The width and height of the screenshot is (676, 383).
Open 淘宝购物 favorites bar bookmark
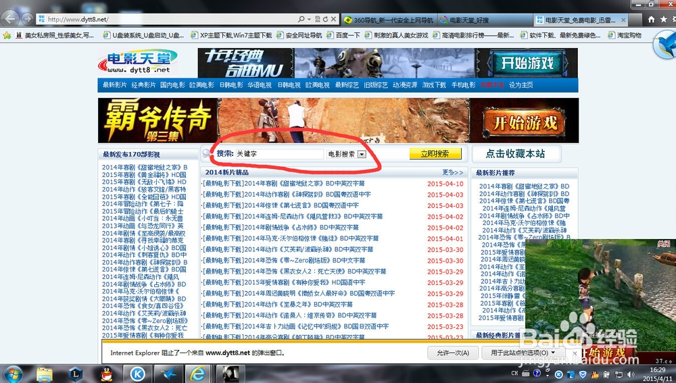tap(625, 35)
